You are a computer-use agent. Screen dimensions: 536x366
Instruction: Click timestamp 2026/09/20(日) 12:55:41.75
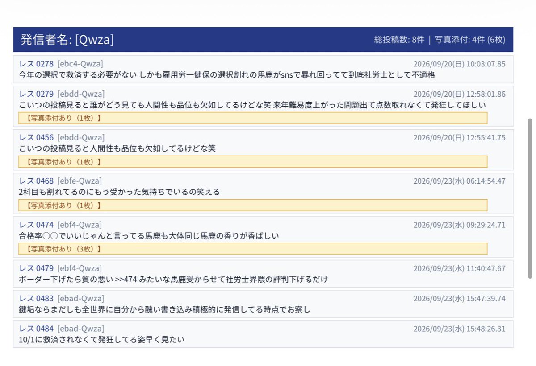459,137
